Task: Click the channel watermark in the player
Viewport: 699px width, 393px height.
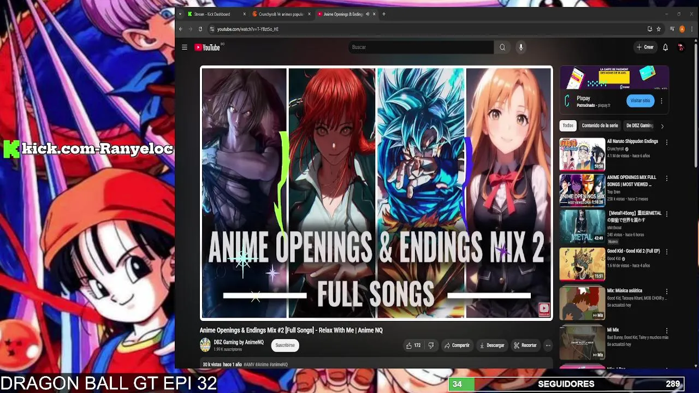Action: click(544, 310)
